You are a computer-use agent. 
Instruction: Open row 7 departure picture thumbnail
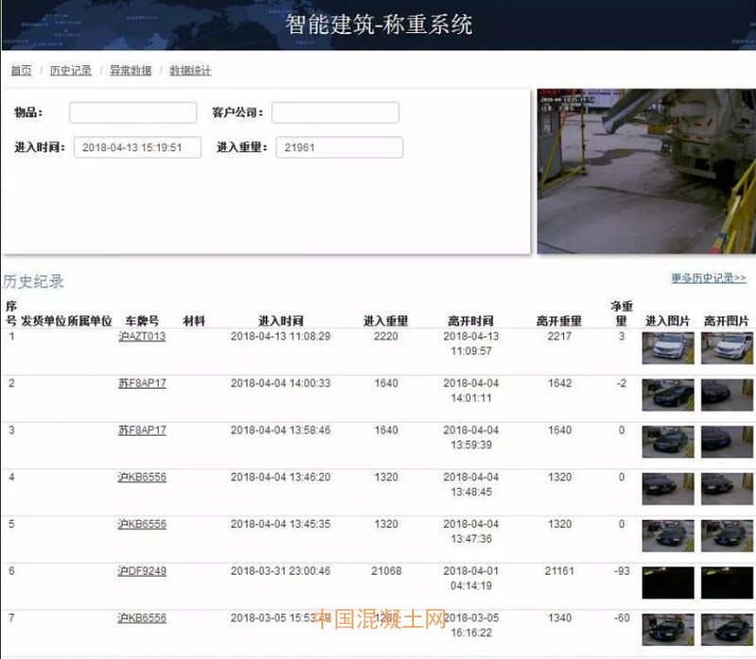726,629
